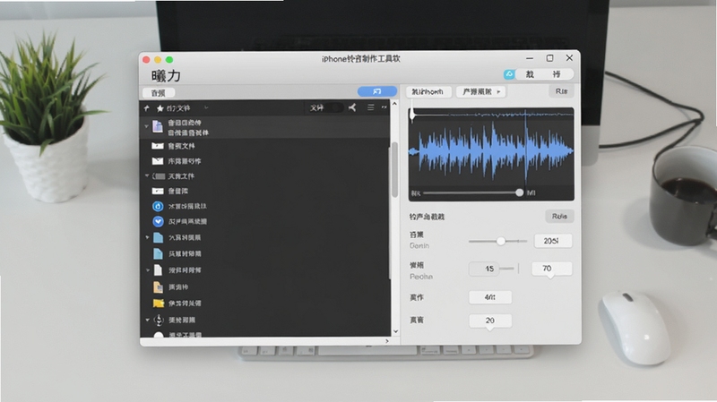Click the yellow minimize traffic-light button

(158, 60)
